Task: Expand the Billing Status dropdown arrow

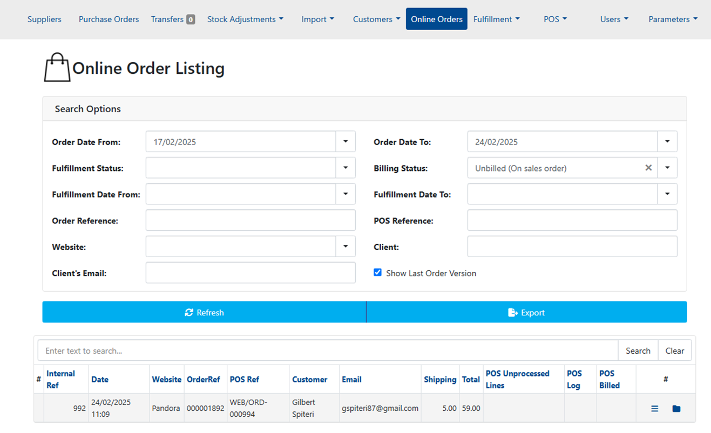Action: [x=667, y=168]
